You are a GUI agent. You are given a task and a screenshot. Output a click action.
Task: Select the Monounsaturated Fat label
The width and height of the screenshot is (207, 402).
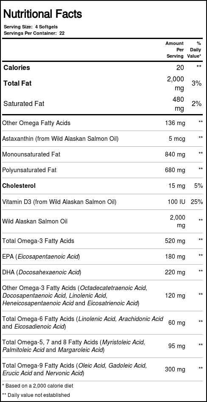point(31,154)
